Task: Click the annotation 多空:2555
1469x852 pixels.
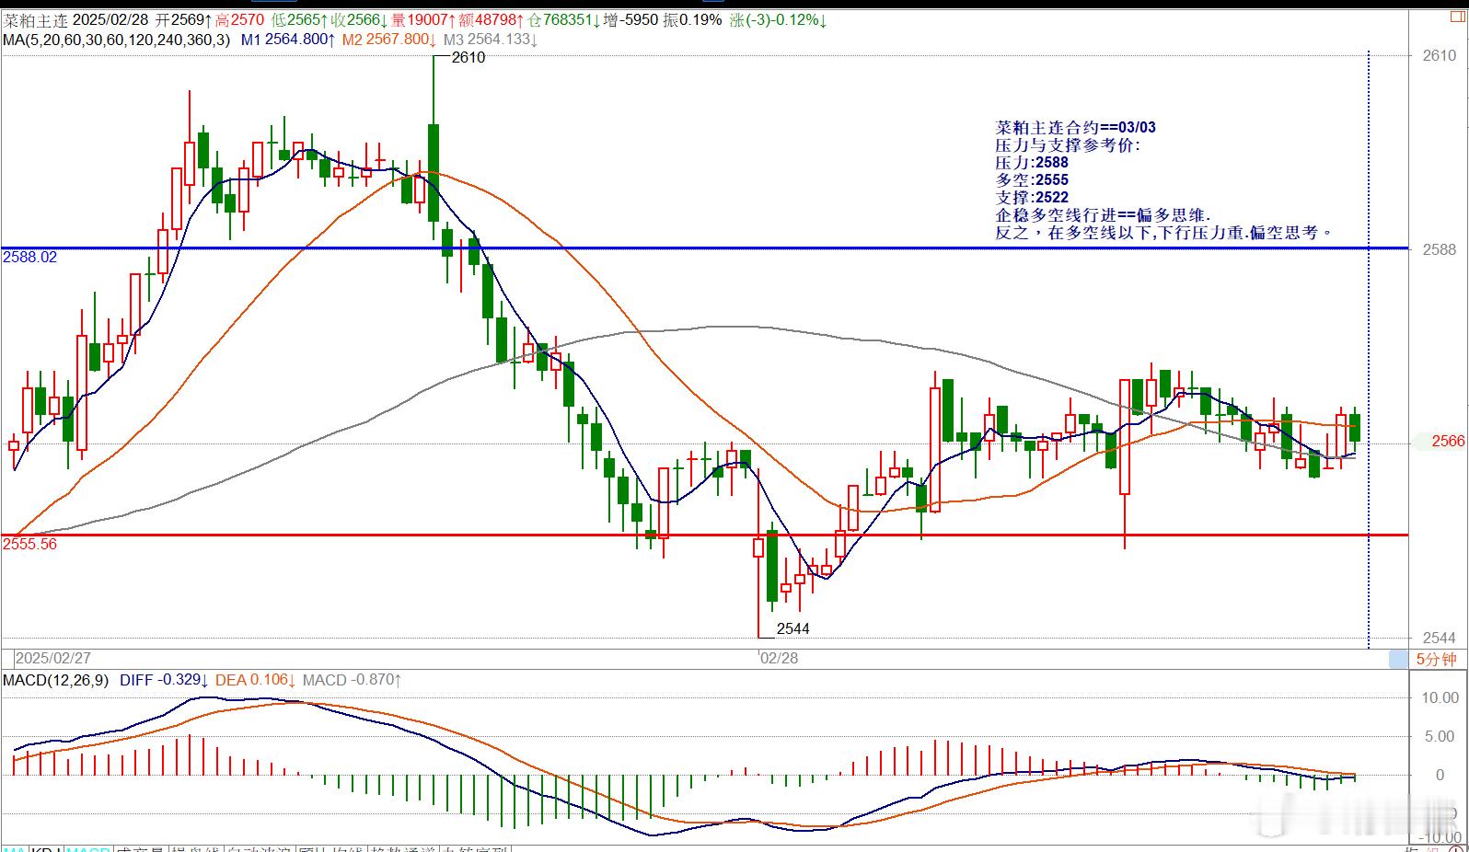Action: (x=1032, y=180)
